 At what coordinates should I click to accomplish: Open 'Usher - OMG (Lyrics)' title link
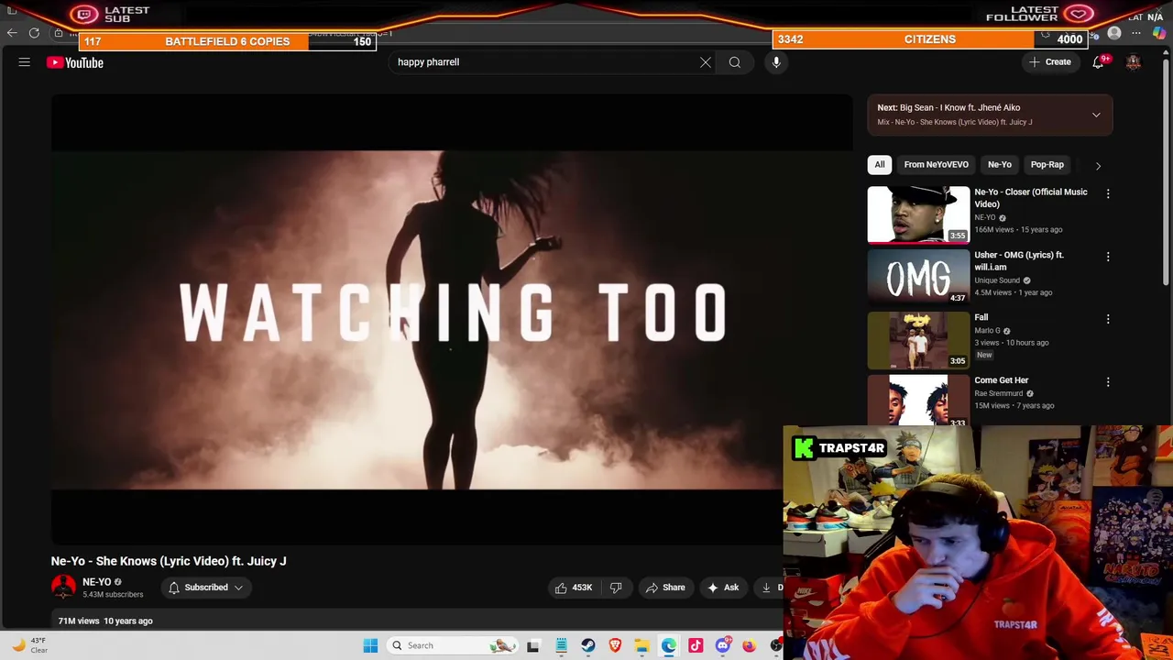click(1018, 261)
